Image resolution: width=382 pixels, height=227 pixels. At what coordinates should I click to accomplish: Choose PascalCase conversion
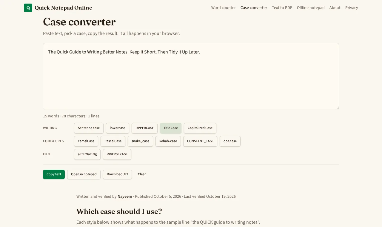click(113, 141)
